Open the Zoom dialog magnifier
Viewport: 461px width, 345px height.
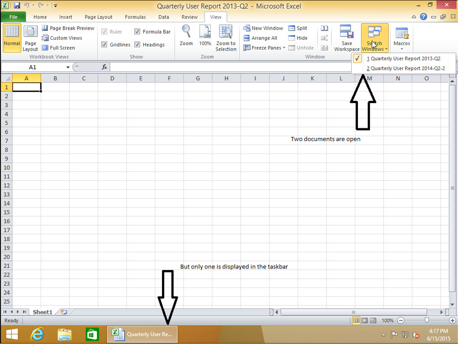(x=186, y=35)
